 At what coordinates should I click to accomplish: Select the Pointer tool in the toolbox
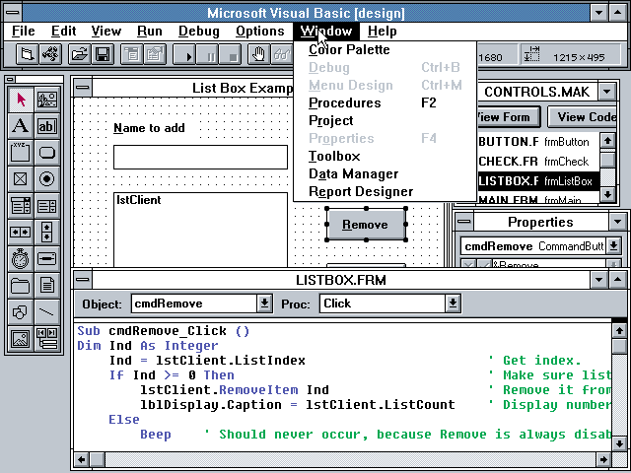coord(20,100)
